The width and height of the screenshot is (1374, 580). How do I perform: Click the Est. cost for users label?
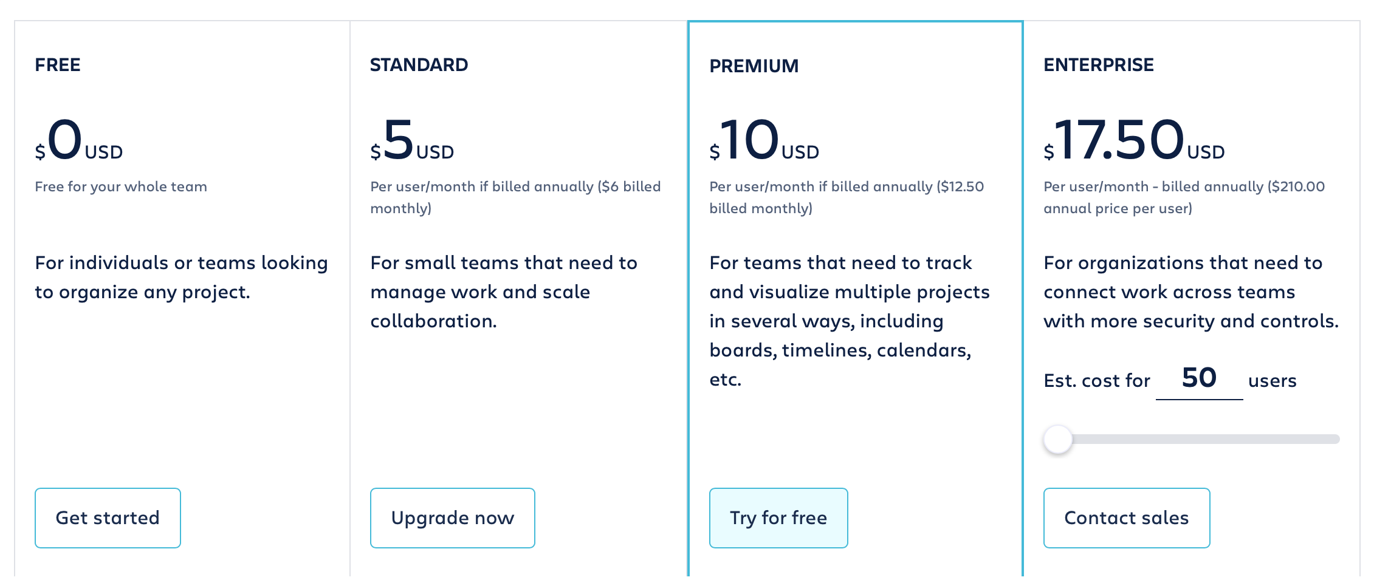(1096, 380)
